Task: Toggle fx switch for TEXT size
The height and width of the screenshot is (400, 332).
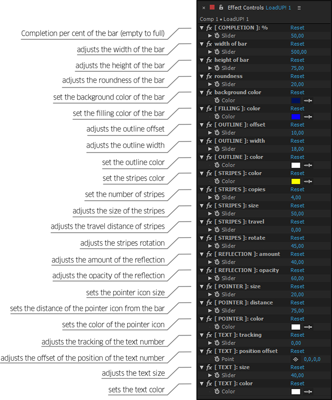Action: pos(209,367)
